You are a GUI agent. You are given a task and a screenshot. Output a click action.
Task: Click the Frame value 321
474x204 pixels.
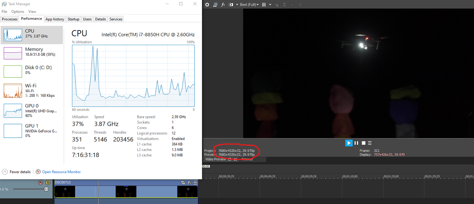coord(377,151)
